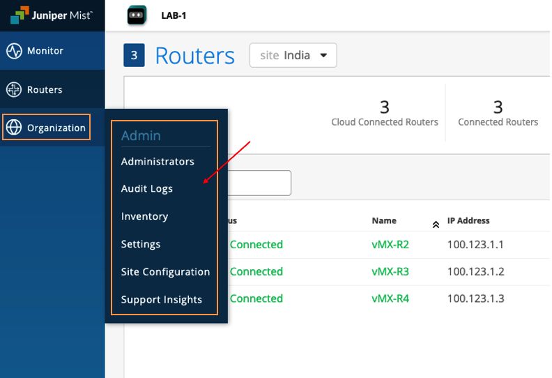Click the Routers sidebar icon
This screenshot has height=378, width=552.
(14, 89)
